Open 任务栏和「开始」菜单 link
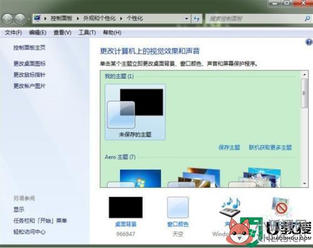Viewport: 313px width, 248px height. pyautogui.click(x=40, y=220)
